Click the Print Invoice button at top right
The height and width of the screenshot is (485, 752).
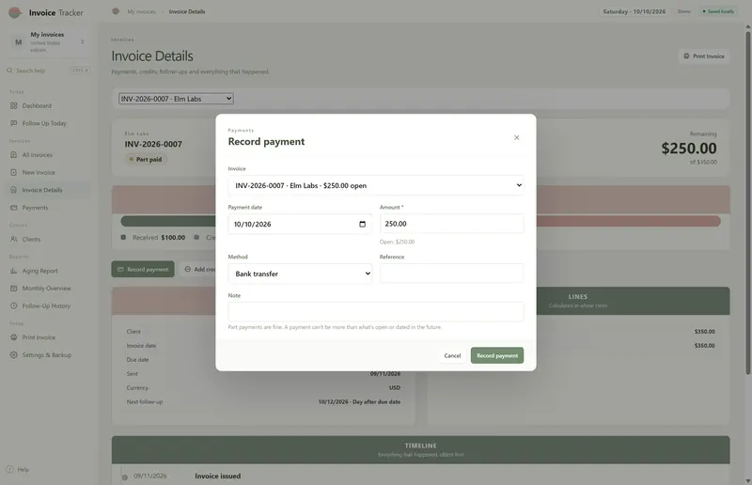[703, 56]
